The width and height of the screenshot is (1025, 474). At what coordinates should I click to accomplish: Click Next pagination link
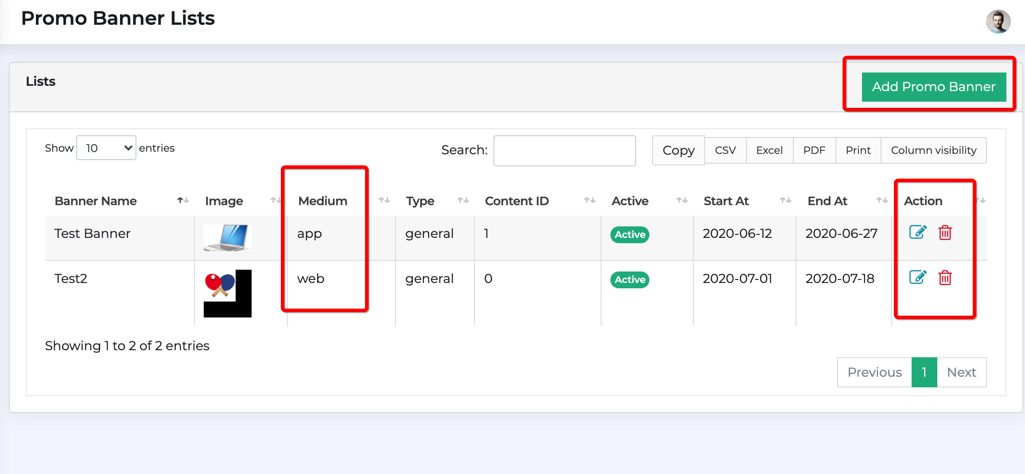(x=962, y=372)
